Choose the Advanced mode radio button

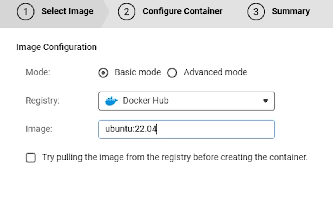pyautogui.click(x=172, y=73)
